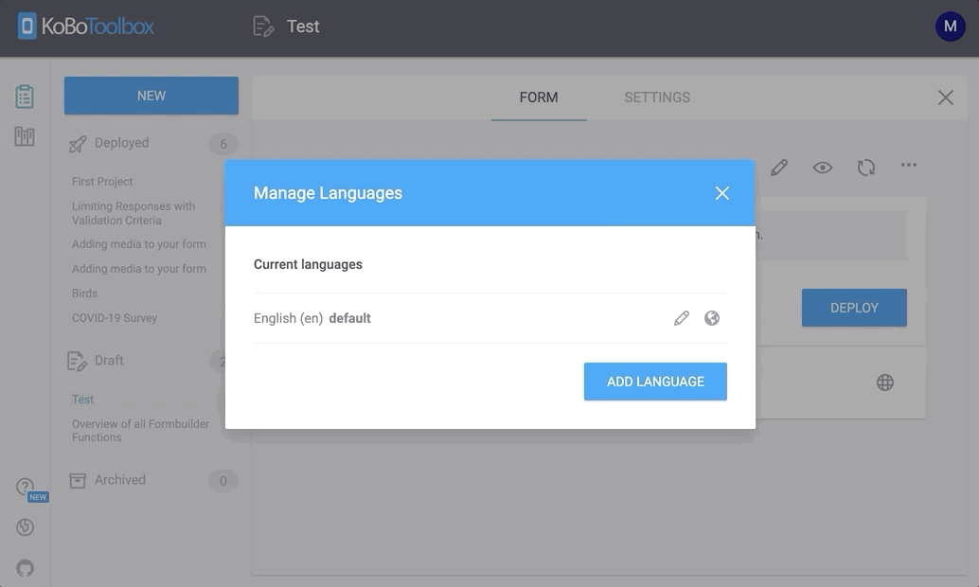Click the KoBoToolbox logo
Viewport: 979px width, 587px height.
86,27
